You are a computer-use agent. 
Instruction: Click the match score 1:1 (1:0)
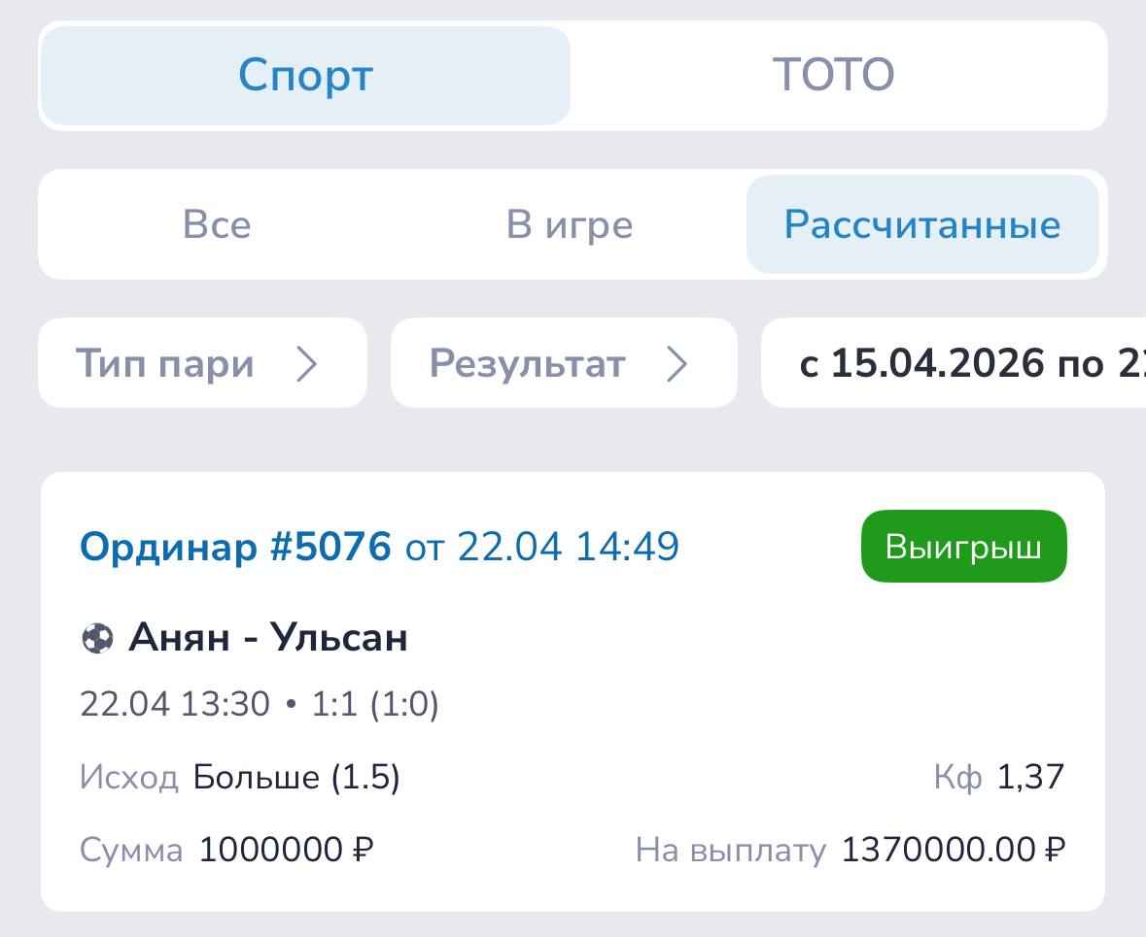click(x=375, y=704)
